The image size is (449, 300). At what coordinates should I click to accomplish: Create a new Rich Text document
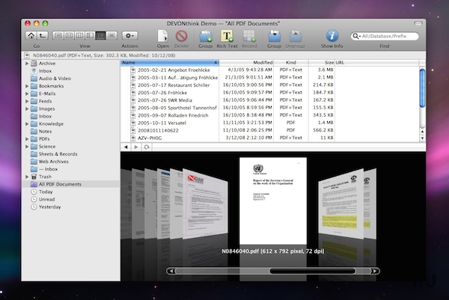227,36
